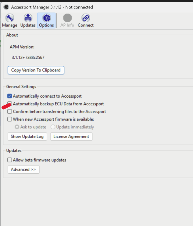Screen dimensions: 193x226
Task: Select the Ask to update radio button
Action: [17, 127]
